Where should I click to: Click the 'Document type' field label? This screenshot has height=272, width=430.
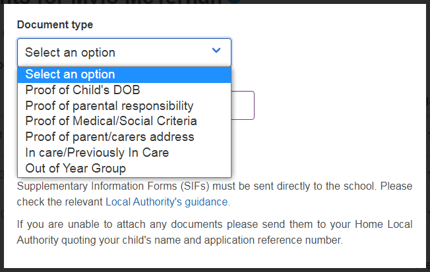click(55, 25)
